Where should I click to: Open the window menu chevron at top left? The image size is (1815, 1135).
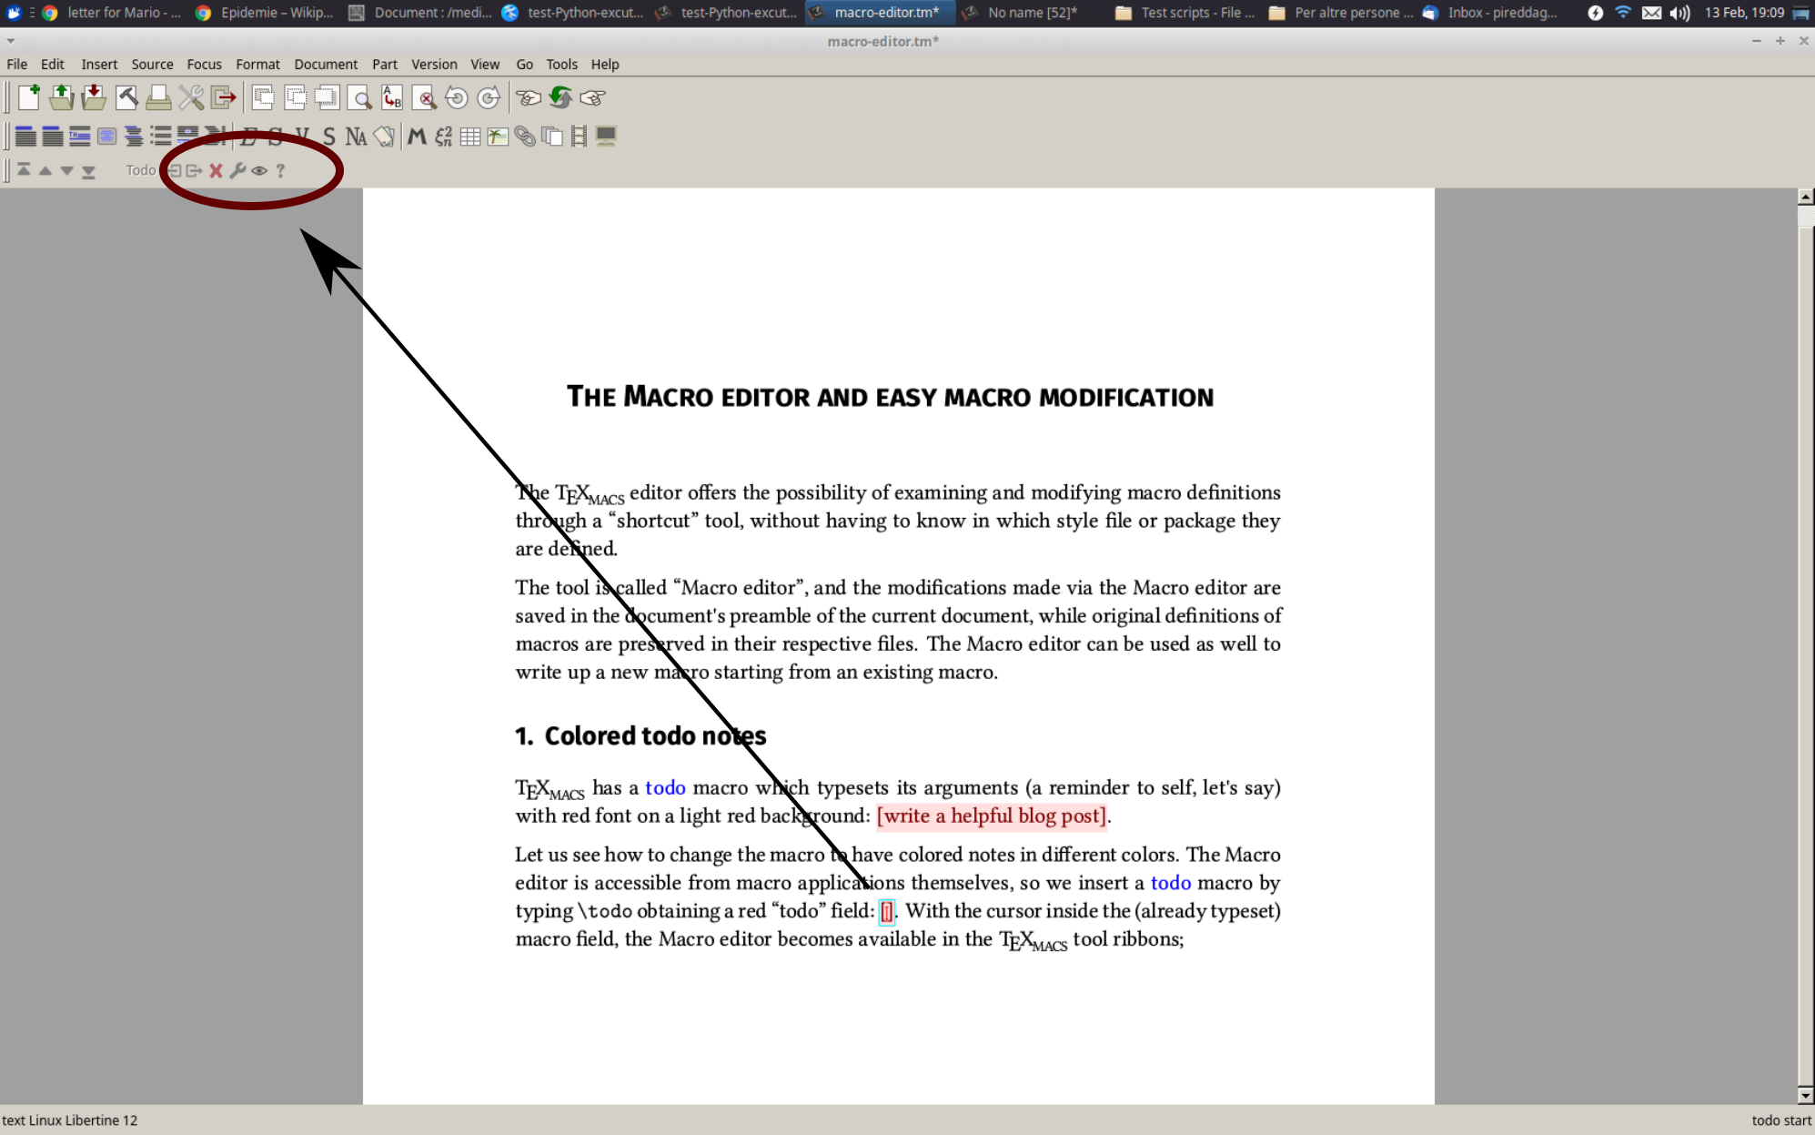point(10,40)
